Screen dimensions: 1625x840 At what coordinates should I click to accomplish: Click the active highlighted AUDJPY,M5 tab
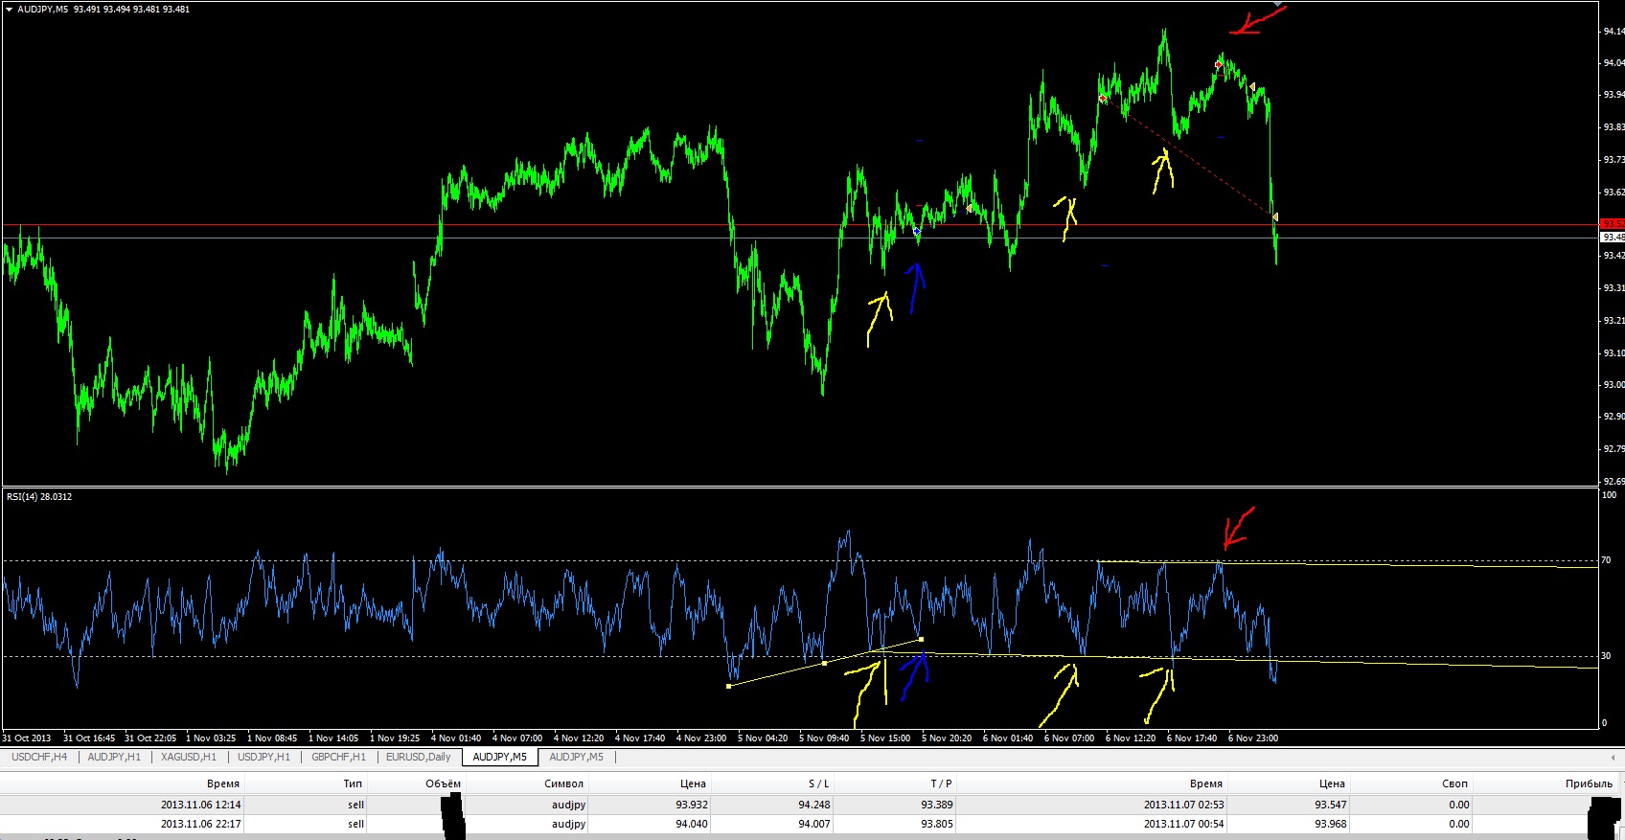(500, 757)
